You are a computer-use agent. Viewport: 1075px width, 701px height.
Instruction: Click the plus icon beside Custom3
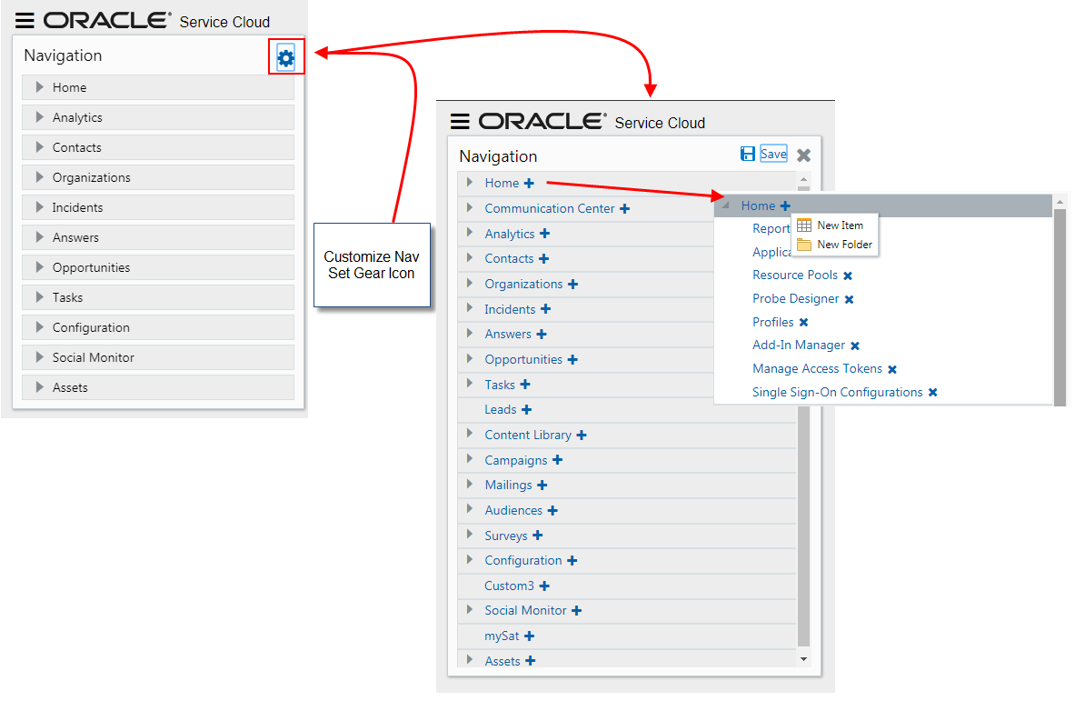click(x=543, y=586)
